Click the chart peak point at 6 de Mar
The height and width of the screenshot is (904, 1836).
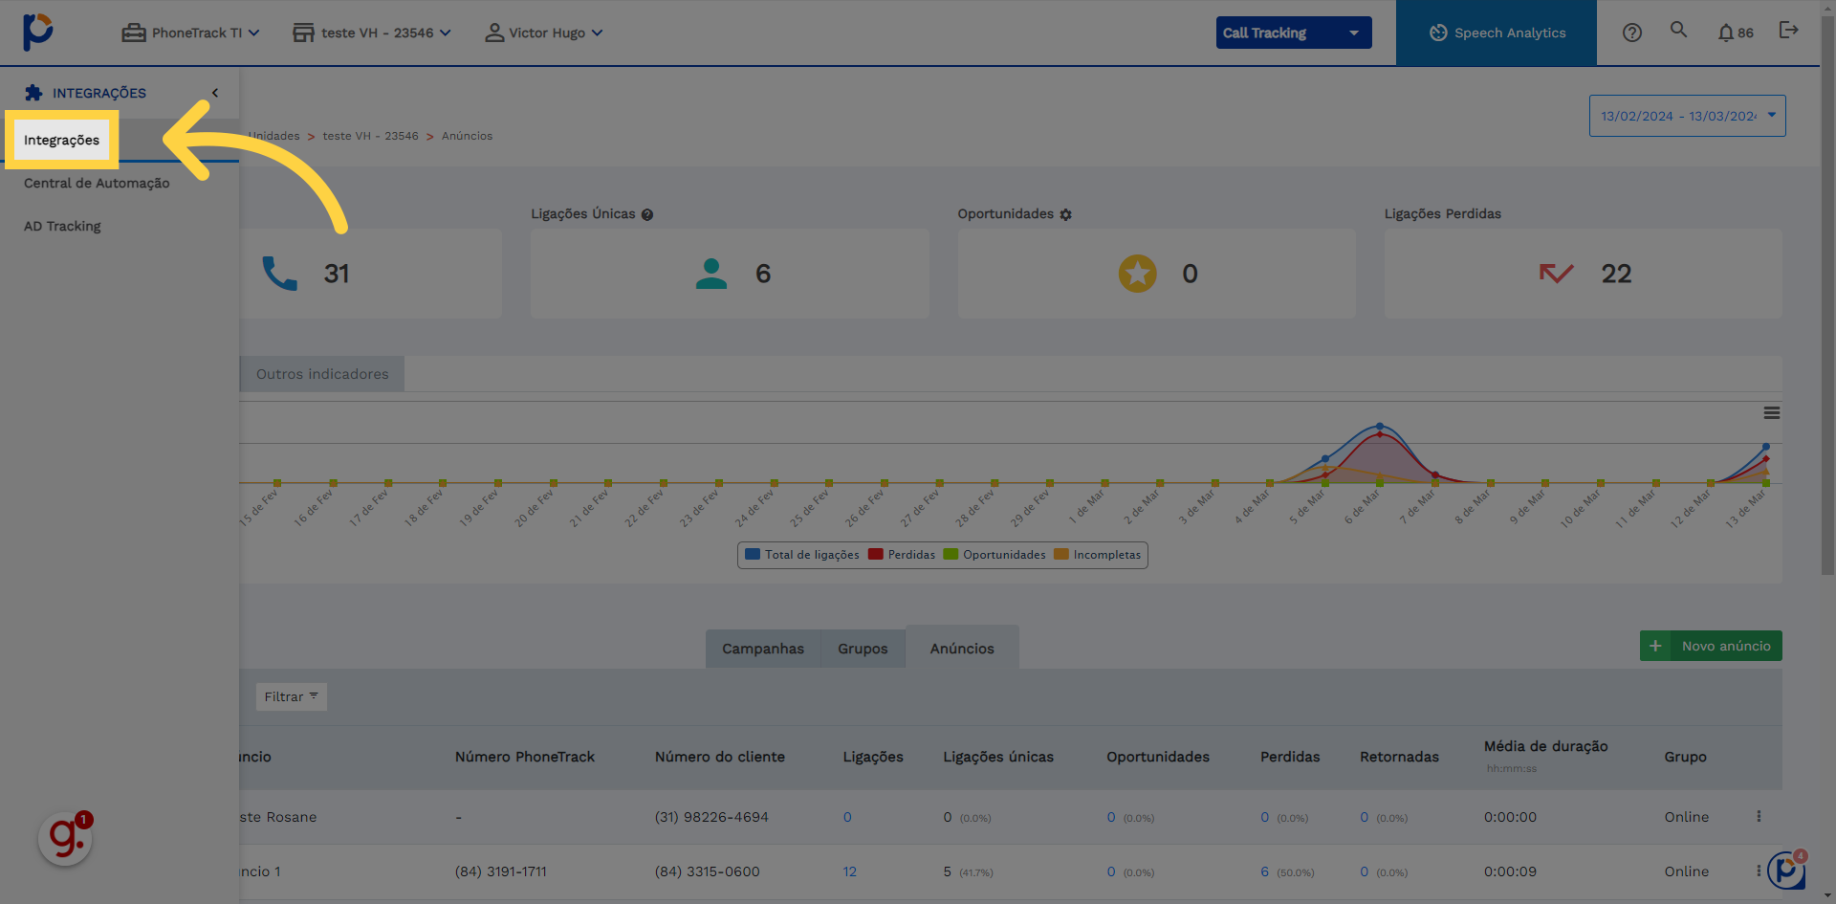(x=1379, y=427)
